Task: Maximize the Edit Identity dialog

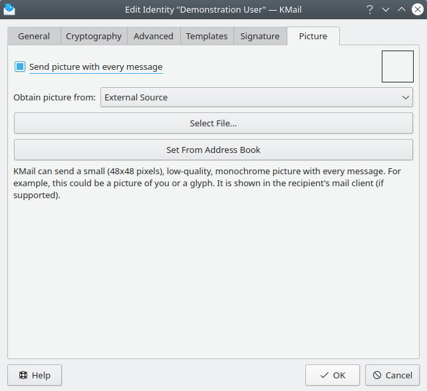Action: (401, 10)
